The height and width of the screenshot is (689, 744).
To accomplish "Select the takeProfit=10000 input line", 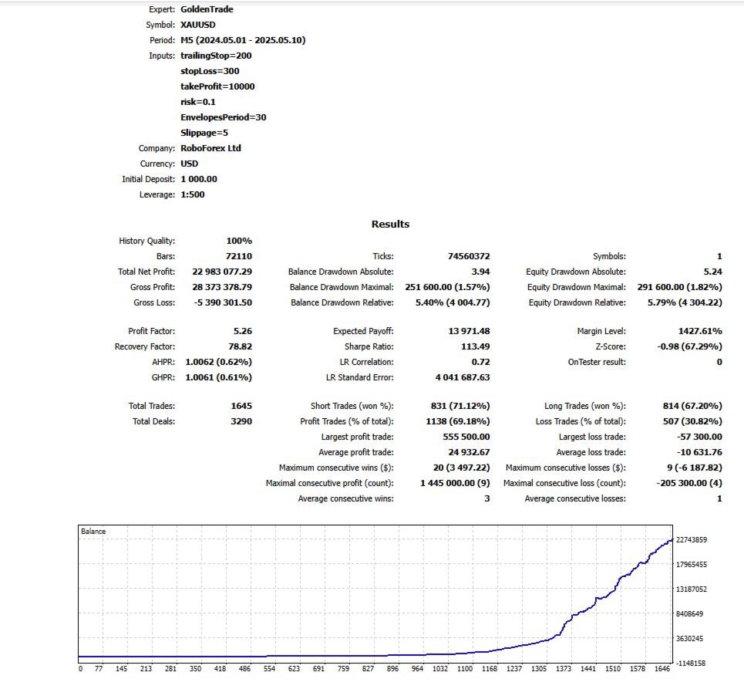I will point(217,86).
